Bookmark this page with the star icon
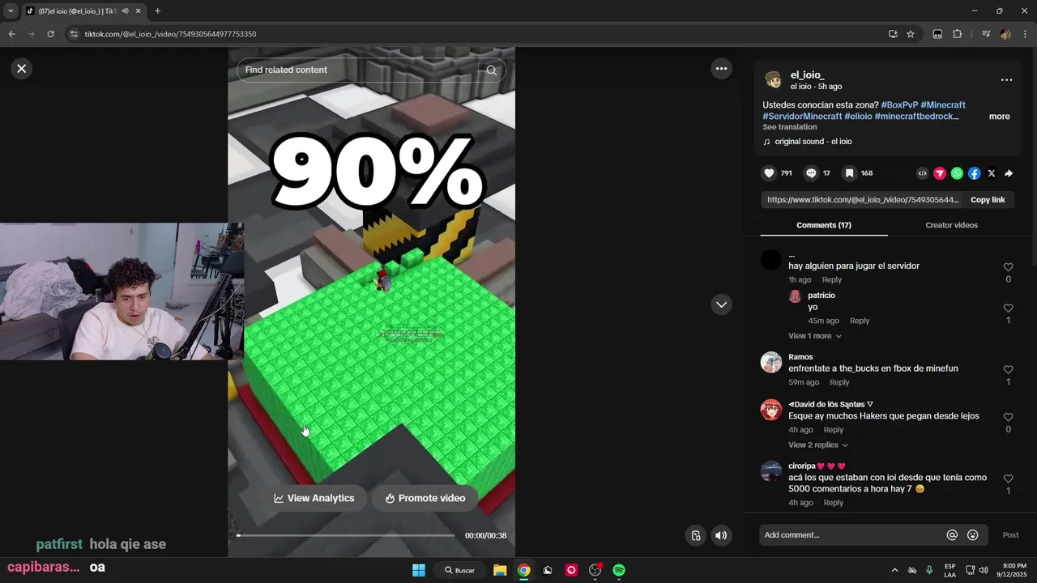Image resolution: width=1037 pixels, height=583 pixels. pyautogui.click(x=911, y=34)
